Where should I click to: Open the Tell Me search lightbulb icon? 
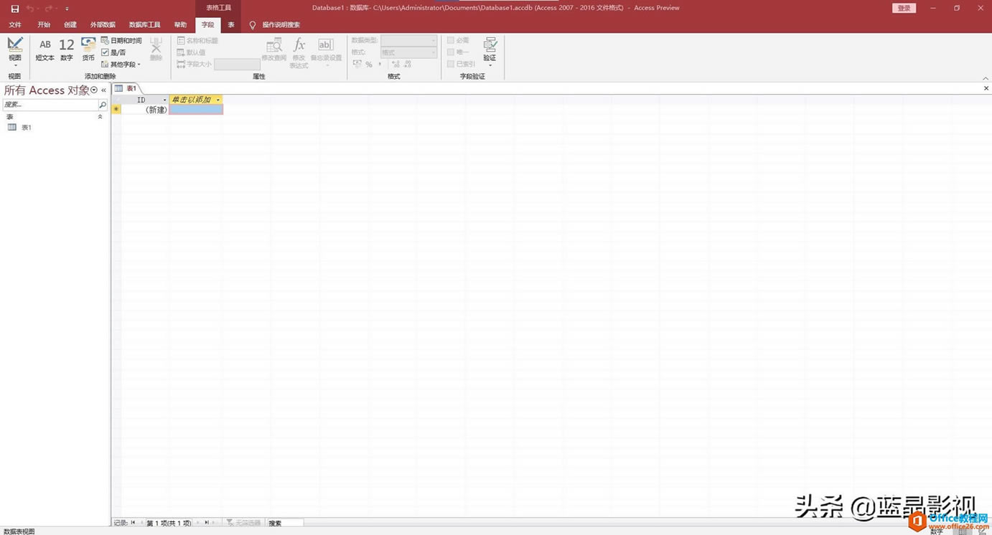click(252, 24)
